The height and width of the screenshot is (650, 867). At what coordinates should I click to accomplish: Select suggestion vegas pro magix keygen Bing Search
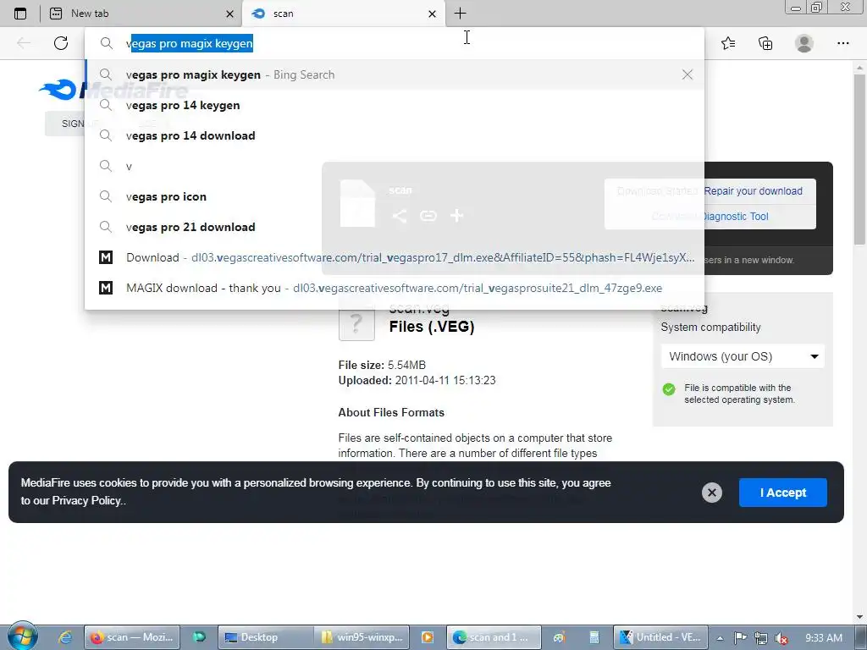point(395,74)
